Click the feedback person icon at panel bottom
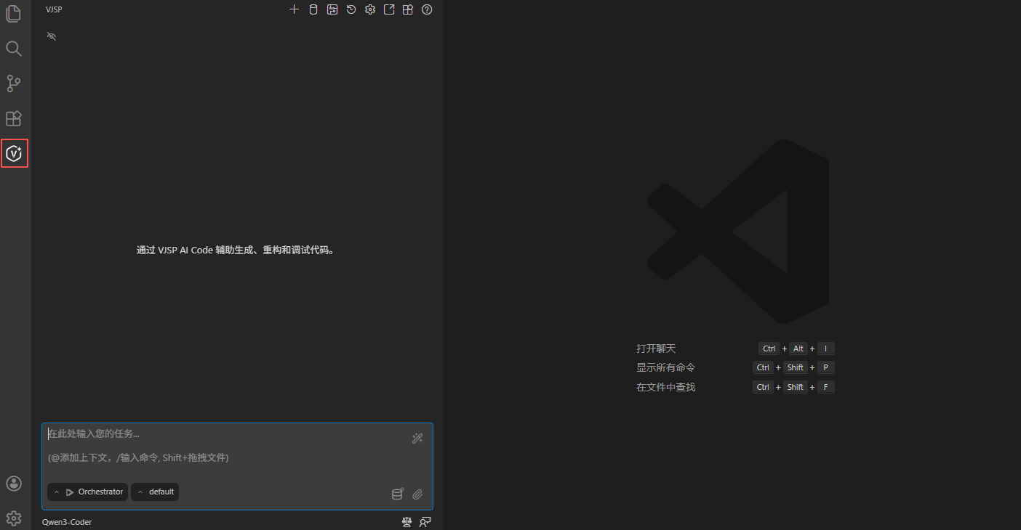 425,521
